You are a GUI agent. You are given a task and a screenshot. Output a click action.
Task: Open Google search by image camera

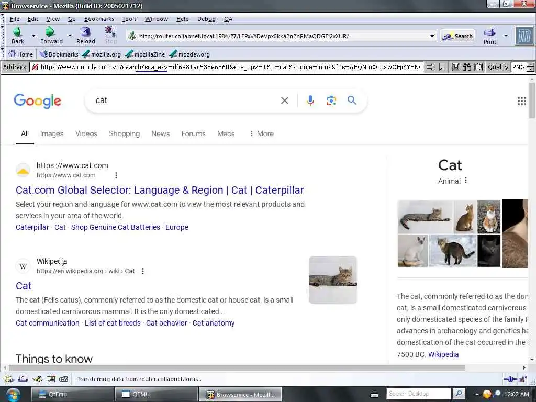coord(331,100)
